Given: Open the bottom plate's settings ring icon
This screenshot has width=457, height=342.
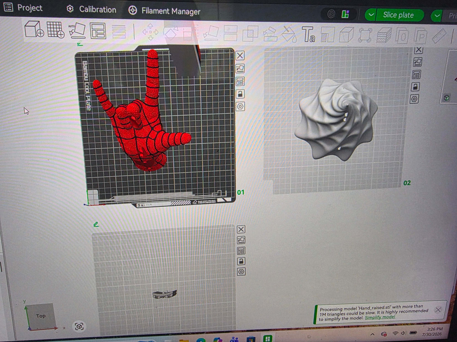Looking at the screenshot, I should point(241,272).
